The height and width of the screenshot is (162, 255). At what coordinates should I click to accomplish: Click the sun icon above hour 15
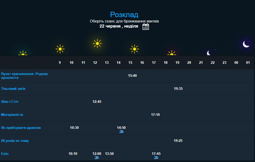click(134, 49)
